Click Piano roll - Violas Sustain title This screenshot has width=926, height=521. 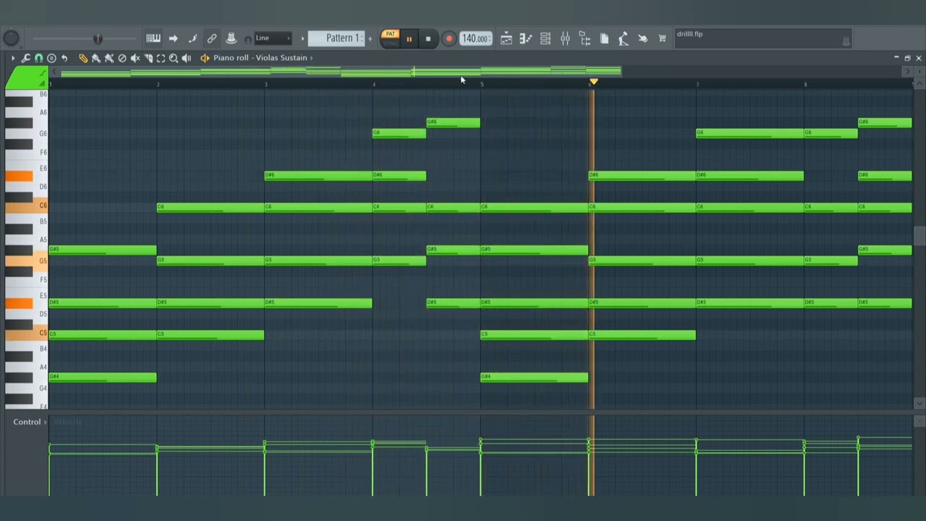coord(260,58)
